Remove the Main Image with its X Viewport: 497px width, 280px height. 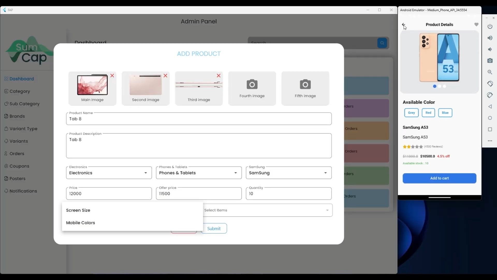(x=112, y=75)
